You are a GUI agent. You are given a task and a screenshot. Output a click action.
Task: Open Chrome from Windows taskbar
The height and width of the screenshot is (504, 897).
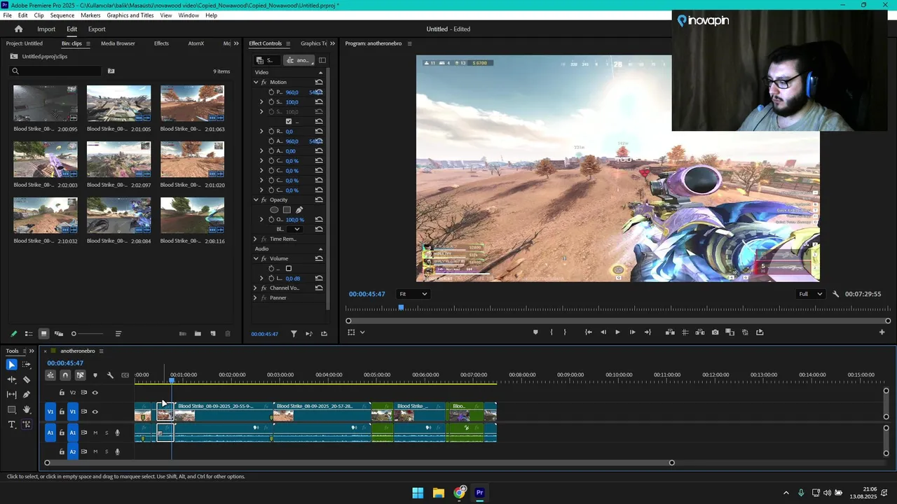tap(459, 493)
